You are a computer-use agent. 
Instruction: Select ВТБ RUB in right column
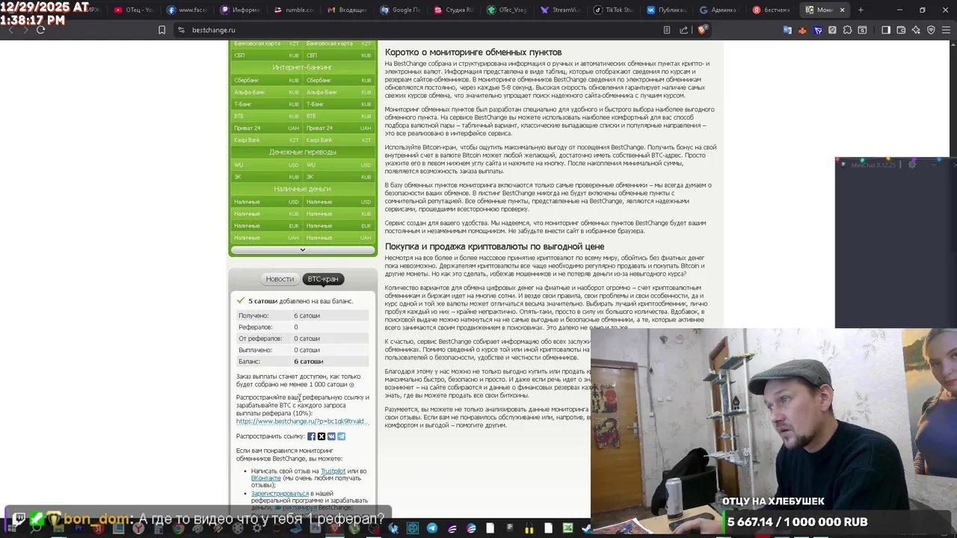(x=339, y=116)
